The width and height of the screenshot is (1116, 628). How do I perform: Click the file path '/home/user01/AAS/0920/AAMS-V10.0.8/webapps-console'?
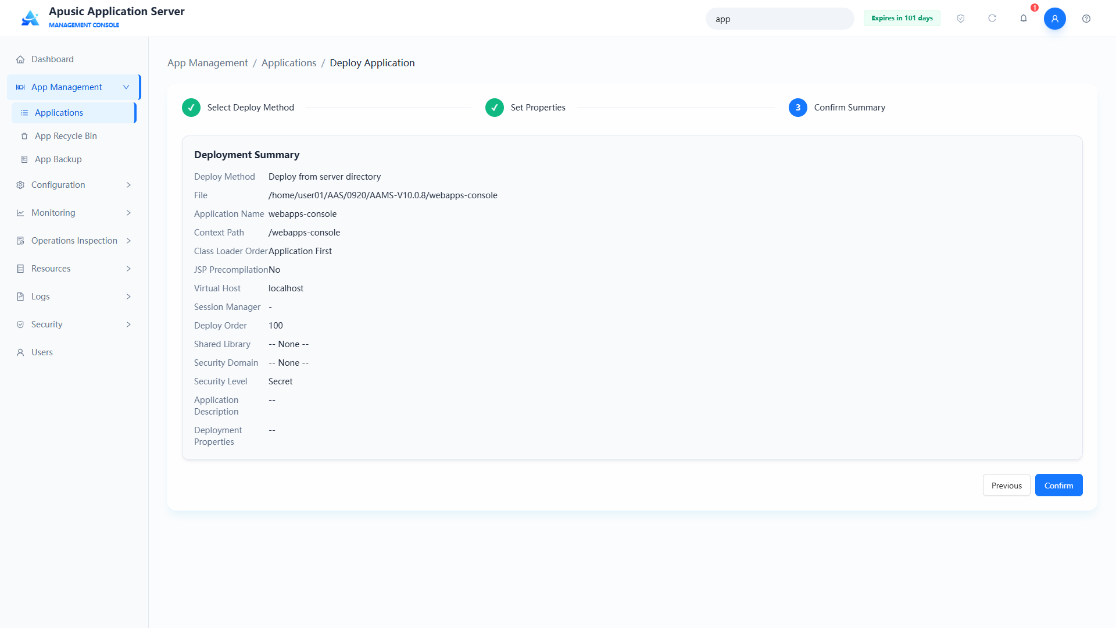(383, 195)
